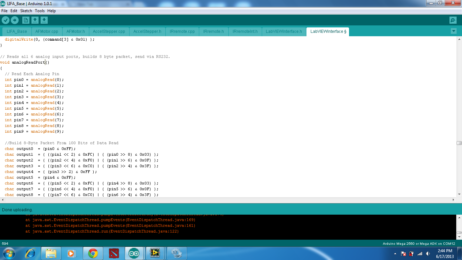Viewport: 462px width, 260px height.
Task: Switch to the AFMotor.cpp tab
Action: point(47,31)
